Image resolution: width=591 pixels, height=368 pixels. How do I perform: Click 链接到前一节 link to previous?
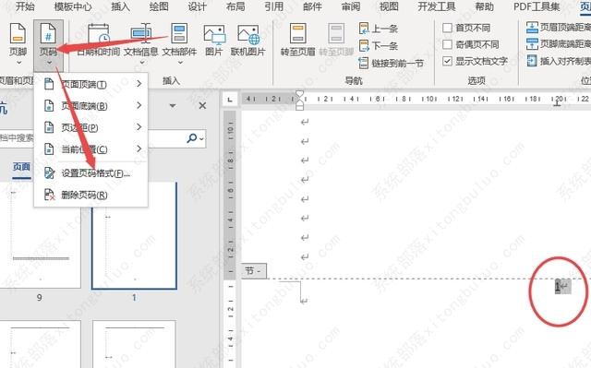pyautogui.click(x=392, y=63)
